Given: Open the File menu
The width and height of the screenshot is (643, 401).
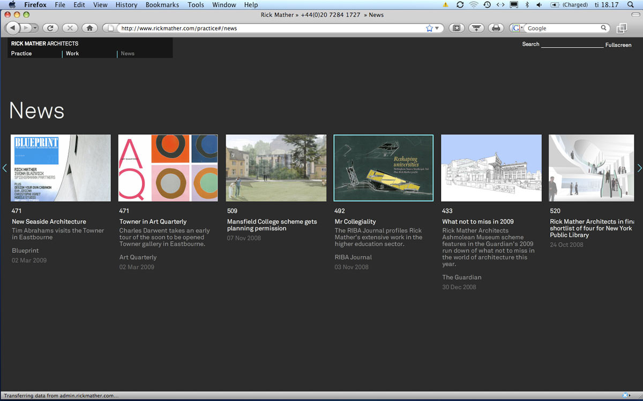Looking at the screenshot, I should pos(60,5).
